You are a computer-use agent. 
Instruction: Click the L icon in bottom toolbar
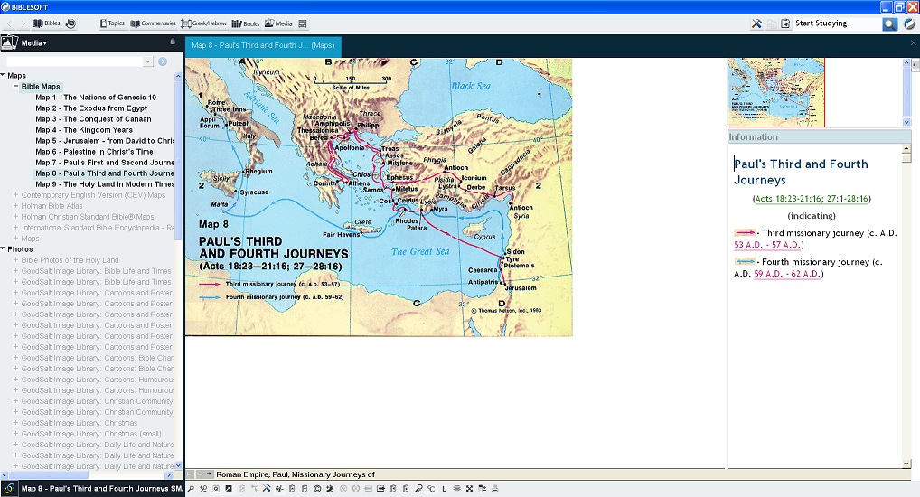[444, 488]
